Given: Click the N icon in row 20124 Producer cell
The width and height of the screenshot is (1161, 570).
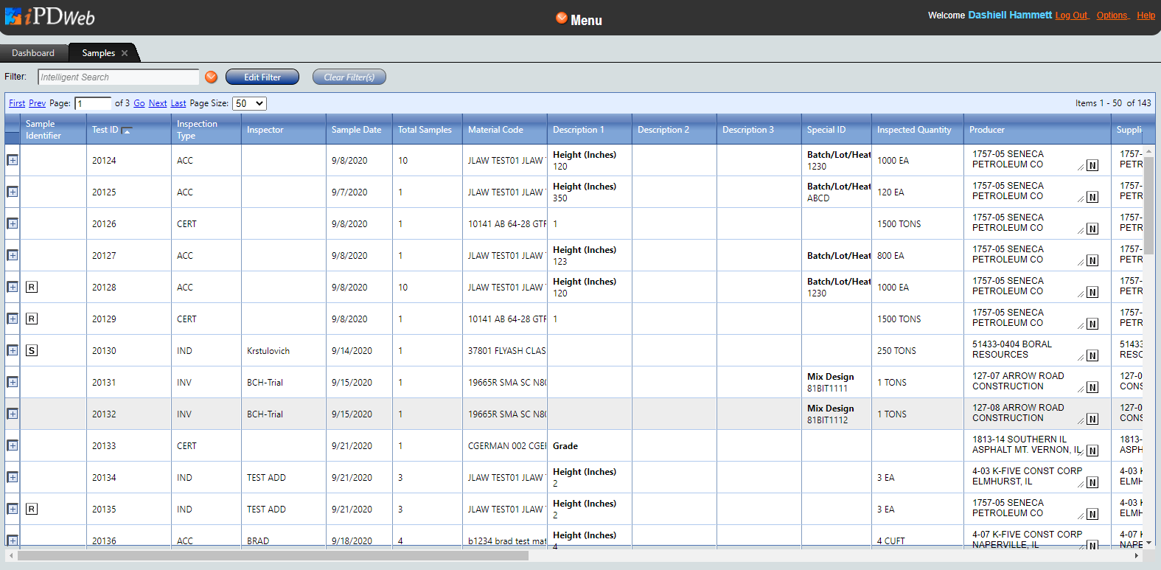Looking at the screenshot, I should pyautogui.click(x=1092, y=166).
